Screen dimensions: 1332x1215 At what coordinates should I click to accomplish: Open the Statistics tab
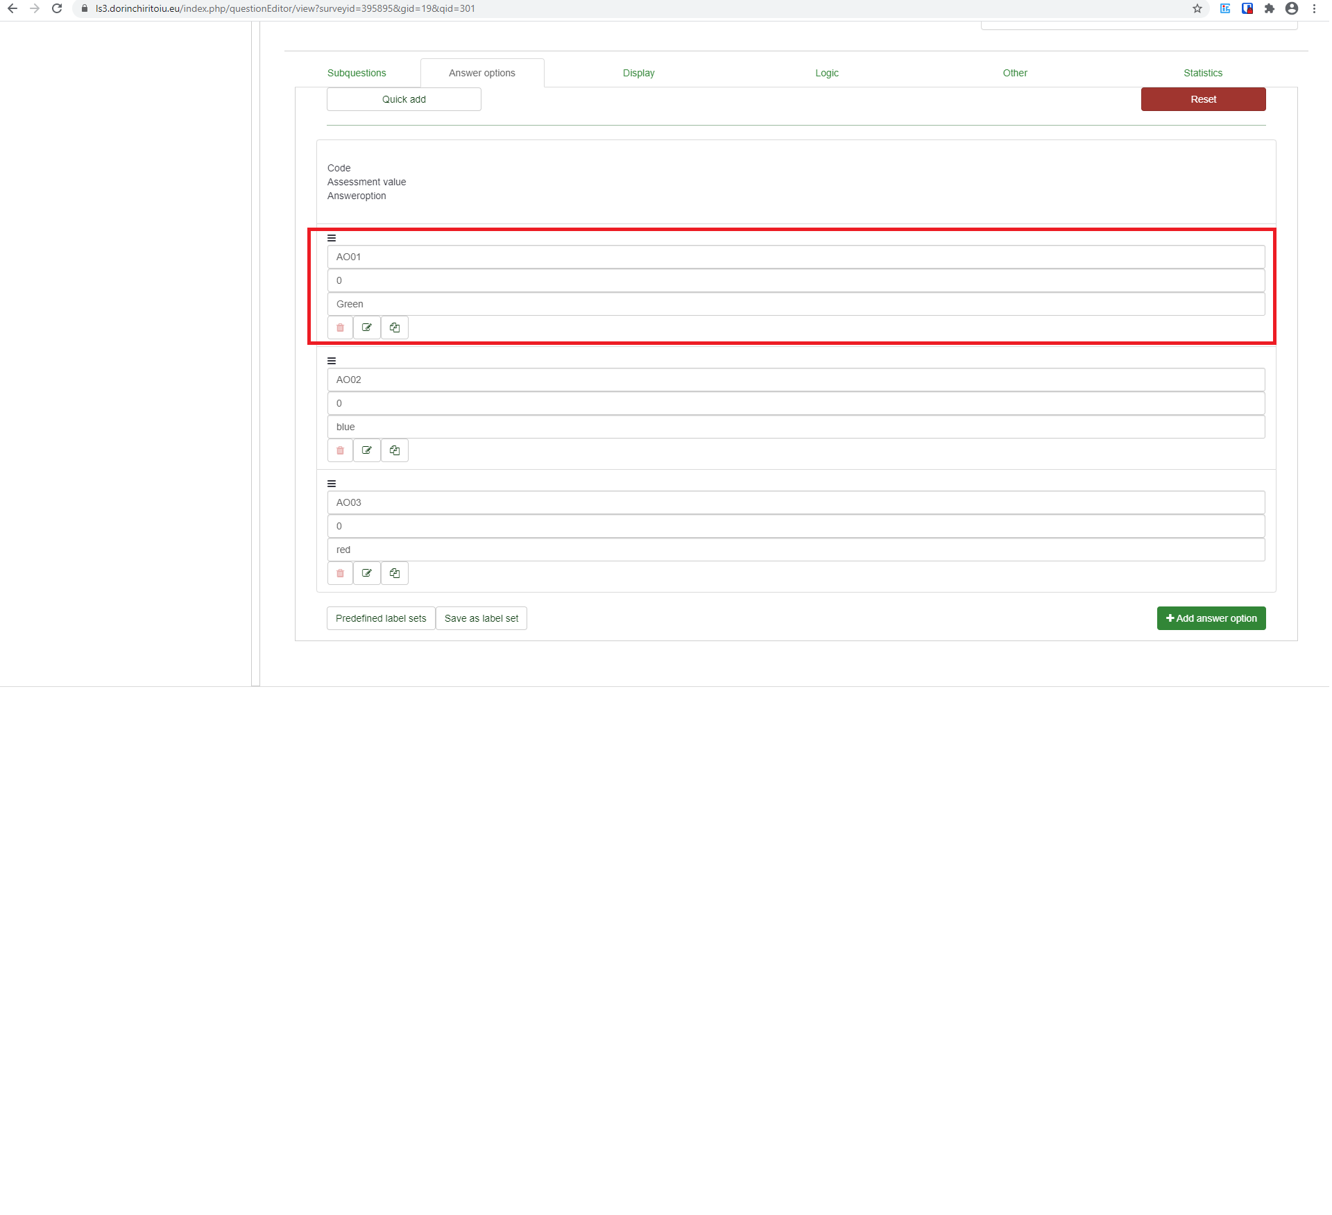(x=1202, y=73)
